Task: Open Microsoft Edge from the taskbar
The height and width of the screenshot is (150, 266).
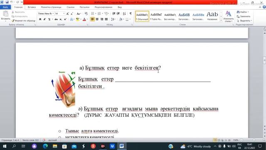Action: coord(45,146)
